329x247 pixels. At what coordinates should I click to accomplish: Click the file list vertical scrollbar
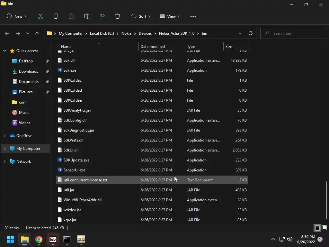326,199
